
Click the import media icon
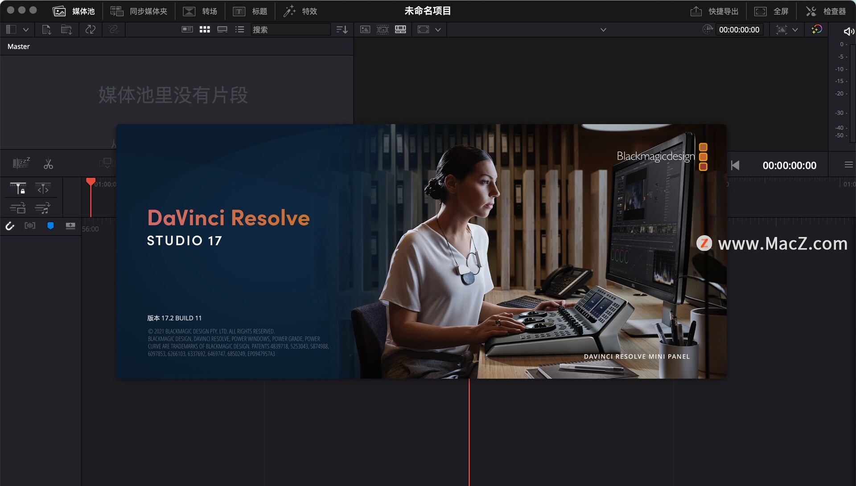click(46, 29)
